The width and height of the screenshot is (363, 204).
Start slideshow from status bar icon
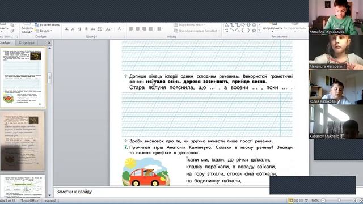pos(306,201)
